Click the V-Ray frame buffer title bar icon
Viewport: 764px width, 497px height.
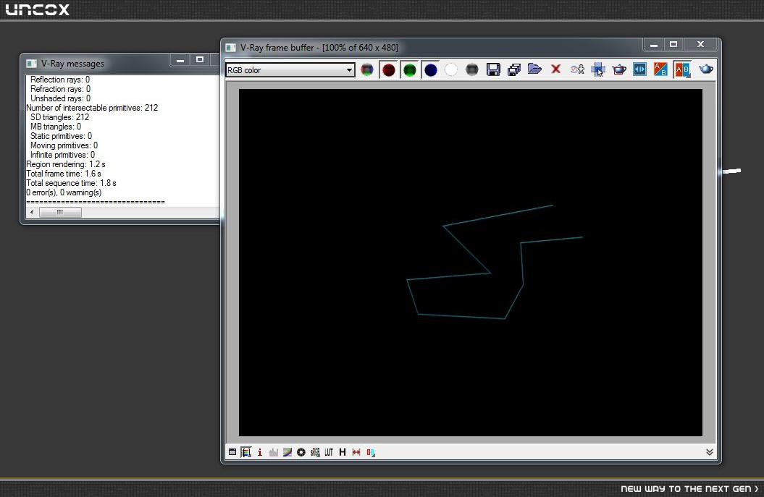tap(230, 48)
